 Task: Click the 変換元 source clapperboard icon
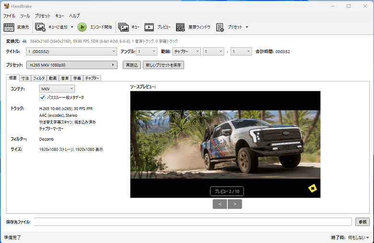tap(9, 27)
